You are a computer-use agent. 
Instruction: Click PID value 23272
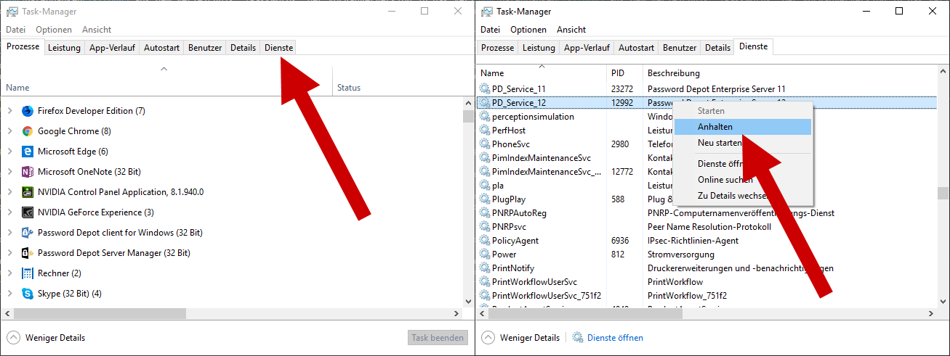coord(623,88)
